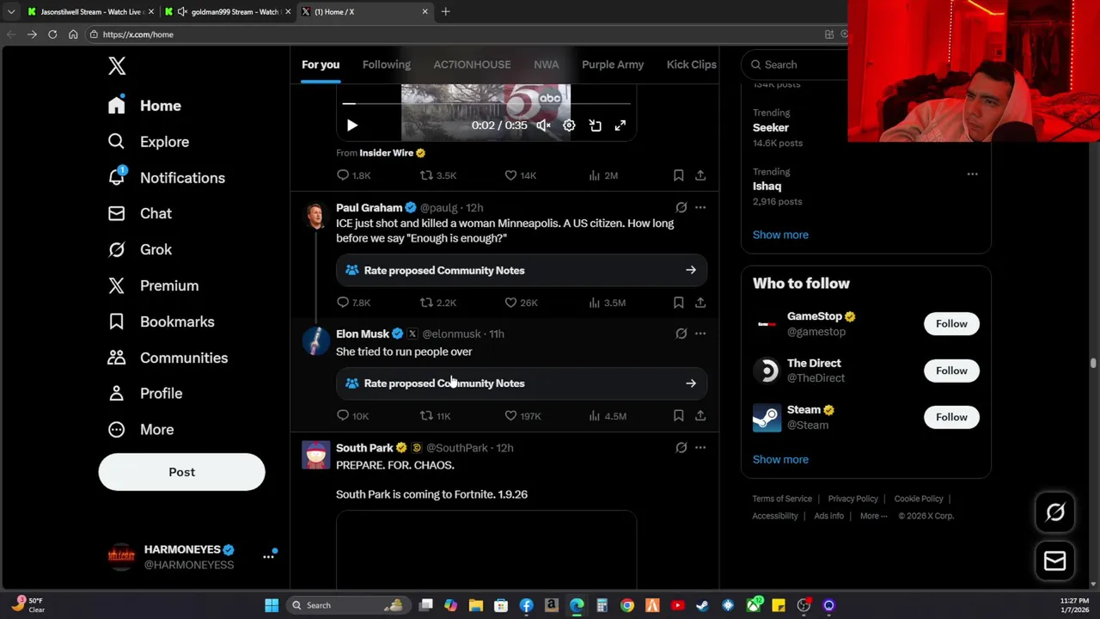
Task: Open Paul Graham post Grok icon
Action: pos(681,207)
